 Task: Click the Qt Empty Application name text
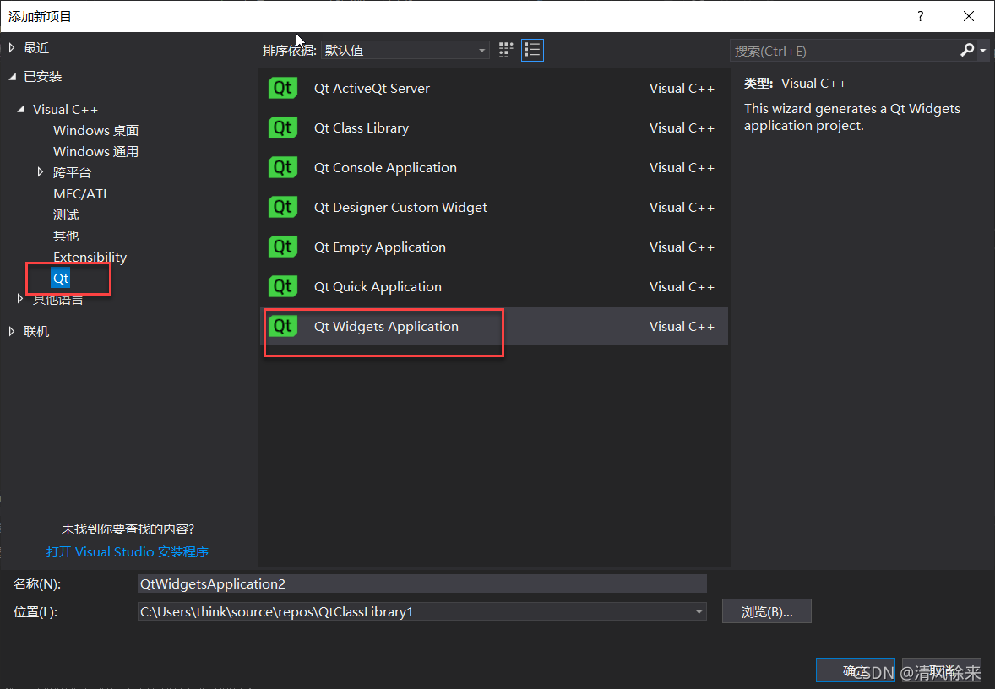coord(379,247)
